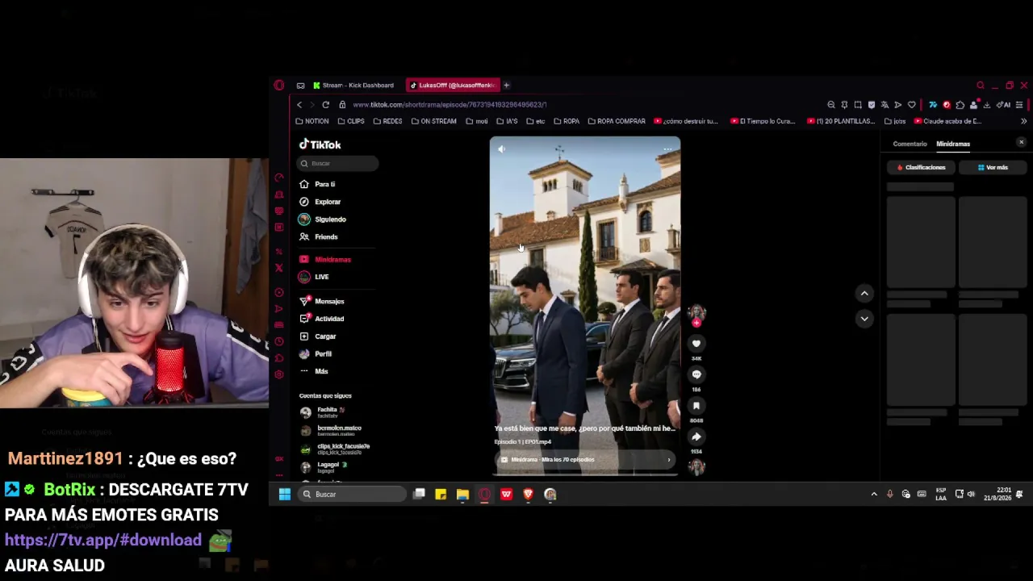Open the 'Más' menu in TikTok sidebar
Viewport: 1033px width, 581px height.
point(314,371)
